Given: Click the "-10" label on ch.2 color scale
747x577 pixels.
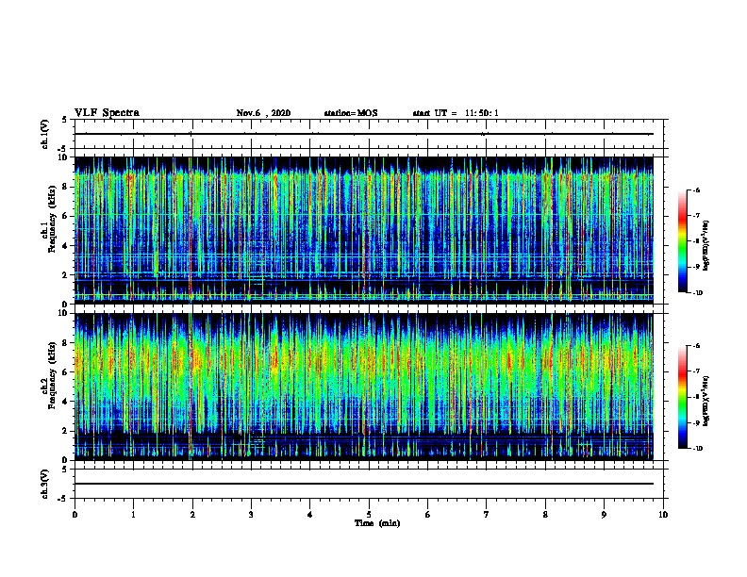Looking at the screenshot, I should tap(697, 449).
